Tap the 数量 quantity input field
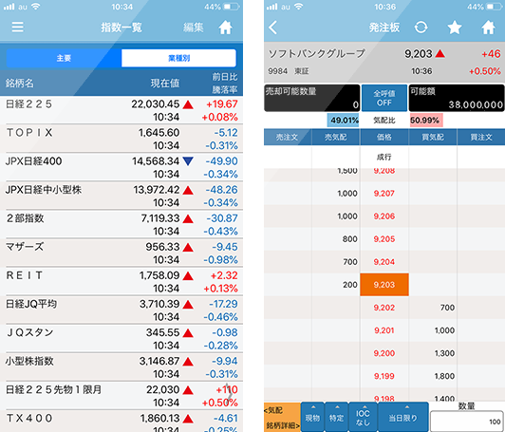This screenshot has height=432, width=505. click(467, 421)
